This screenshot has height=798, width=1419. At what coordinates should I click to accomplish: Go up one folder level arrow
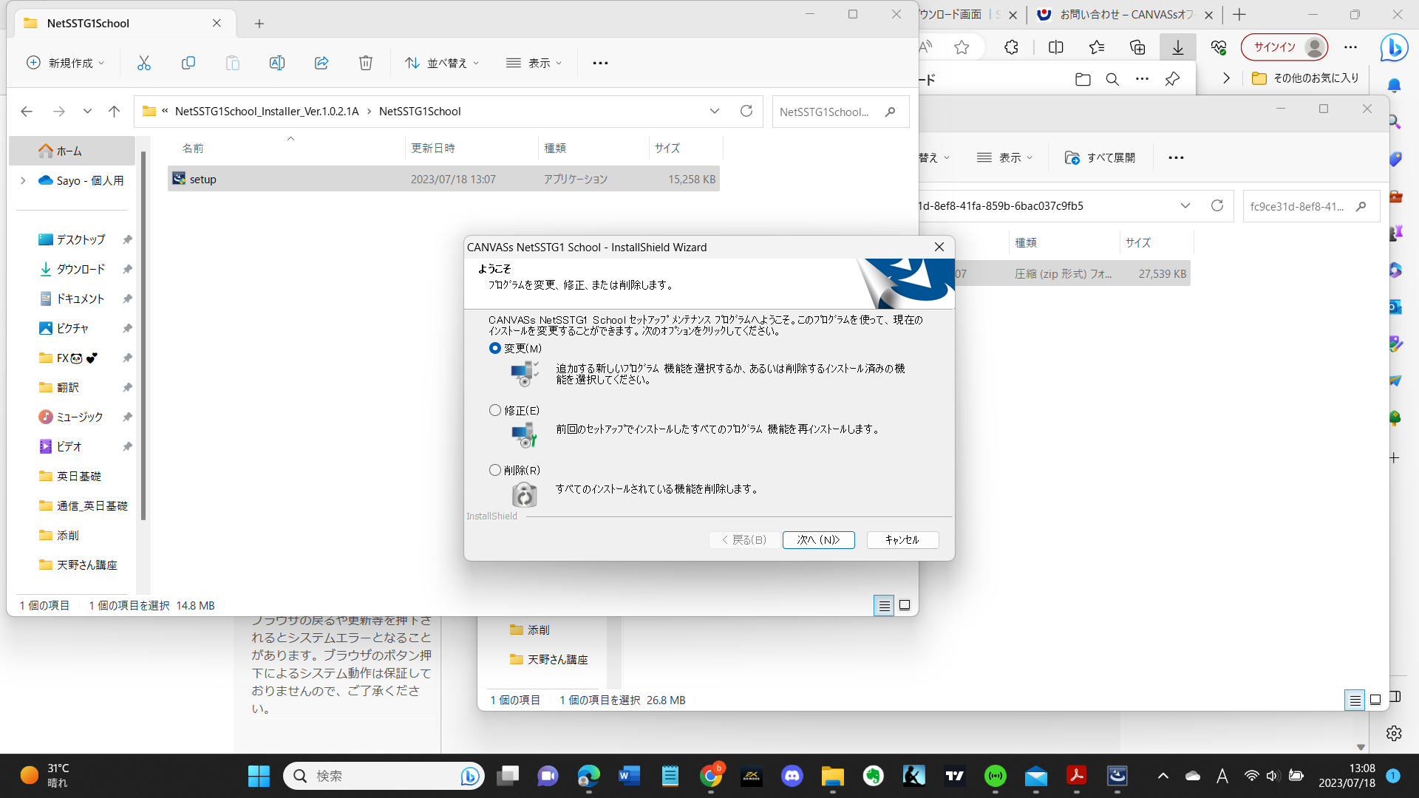[114, 112]
